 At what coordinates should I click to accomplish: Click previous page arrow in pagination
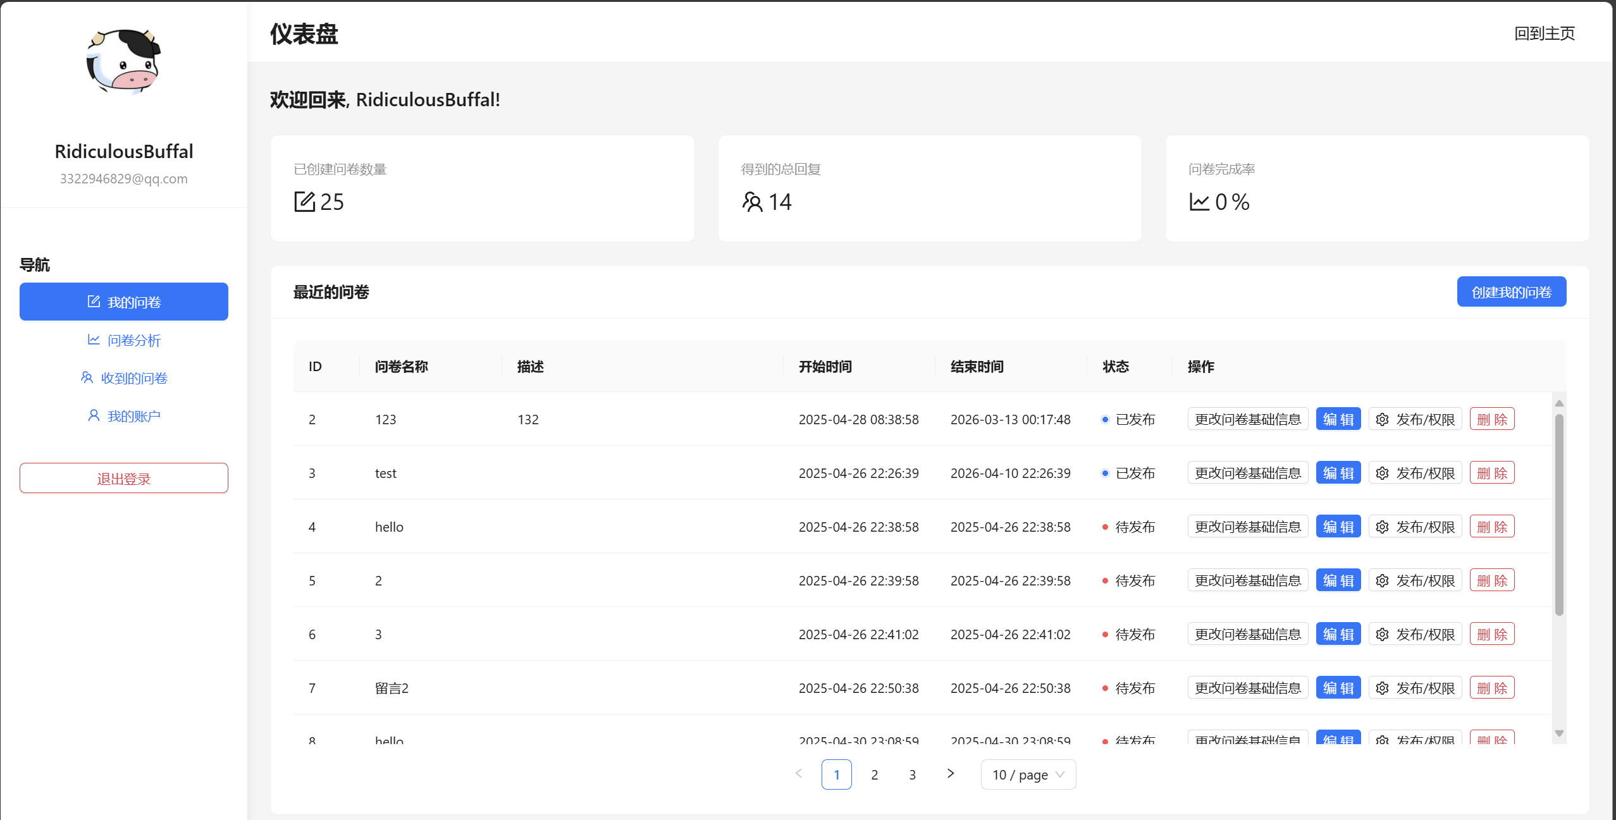tap(799, 774)
